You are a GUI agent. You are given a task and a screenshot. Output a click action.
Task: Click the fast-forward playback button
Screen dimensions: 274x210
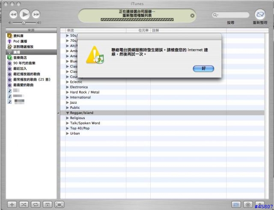(x=36, y=14)
